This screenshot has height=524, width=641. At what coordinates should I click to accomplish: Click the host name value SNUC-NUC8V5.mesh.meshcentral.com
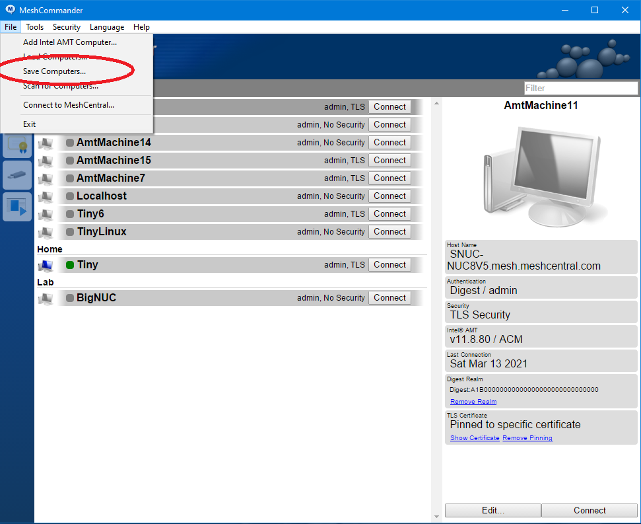click(x=523, y=260)
